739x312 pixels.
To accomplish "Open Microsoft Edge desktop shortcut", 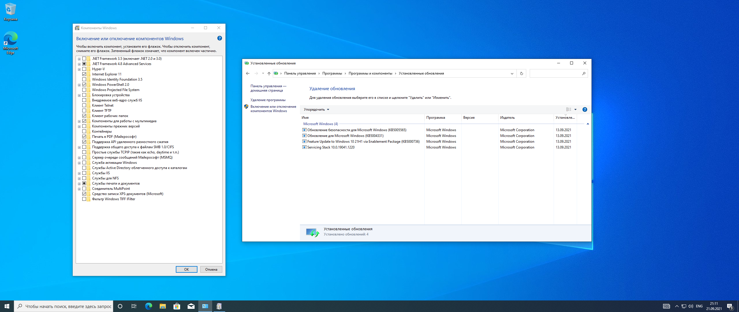I will (10, 43).
